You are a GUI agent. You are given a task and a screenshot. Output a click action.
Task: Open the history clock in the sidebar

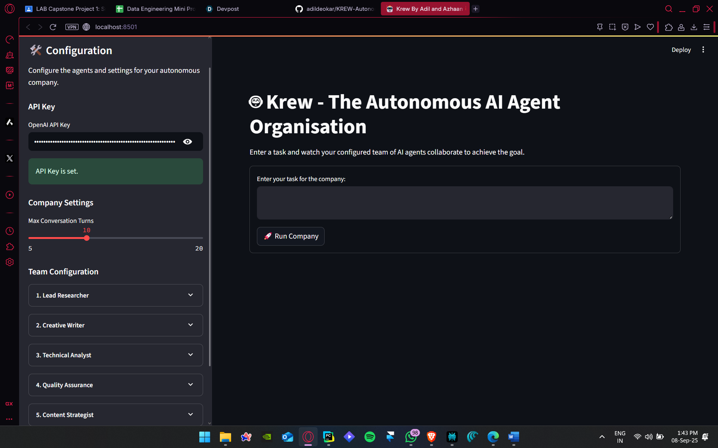pos(10,231)
